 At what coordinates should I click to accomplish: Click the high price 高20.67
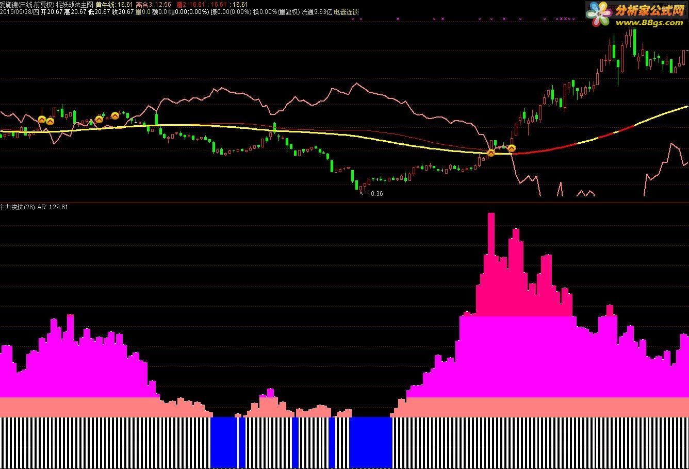pos(75,12)
